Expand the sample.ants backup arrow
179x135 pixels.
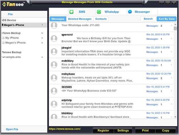tap(42, 57)
